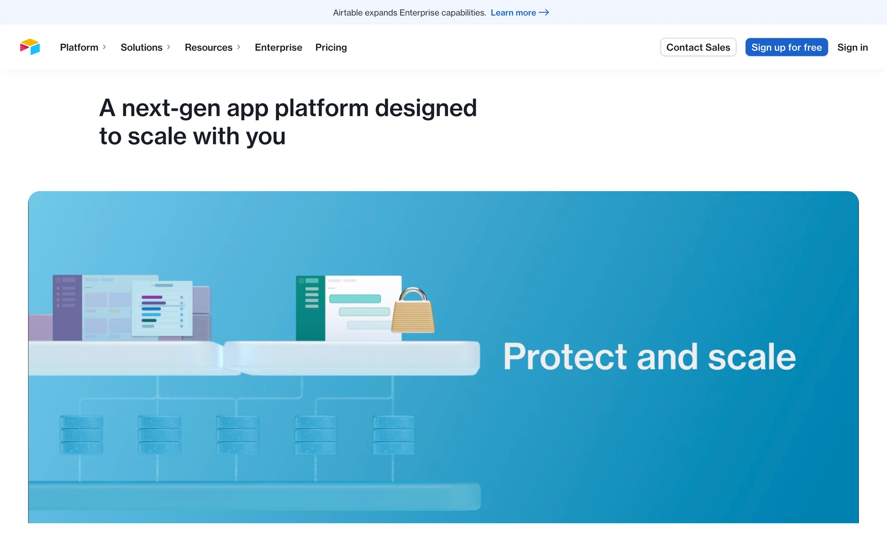Screen dimensions: 887x554
Task: Go to Pricing in the navigation bar
Action: pyautogui.click(x=331, y=47)
